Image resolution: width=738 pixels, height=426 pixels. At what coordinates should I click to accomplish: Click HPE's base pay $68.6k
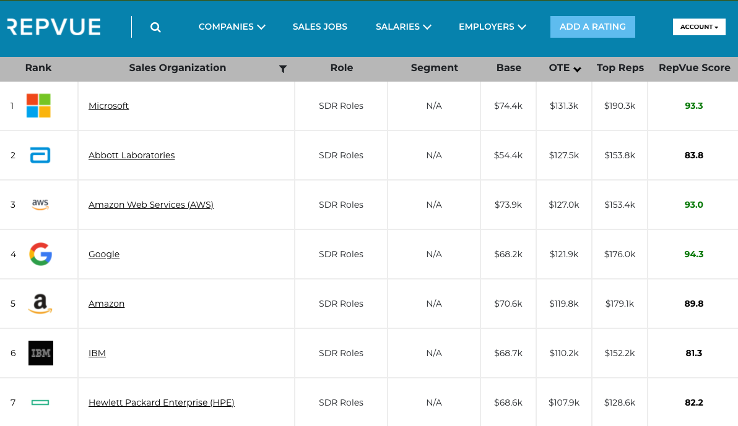click(508, 403)
